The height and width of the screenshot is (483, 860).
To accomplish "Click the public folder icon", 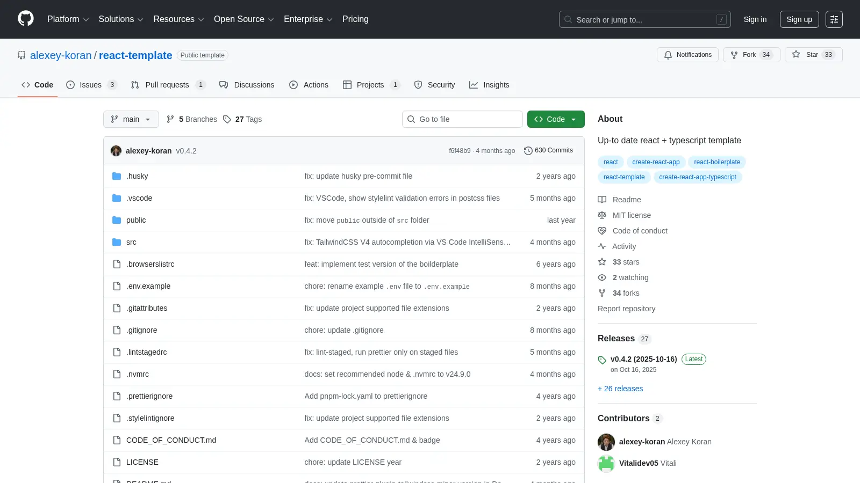I will [117, 220].
